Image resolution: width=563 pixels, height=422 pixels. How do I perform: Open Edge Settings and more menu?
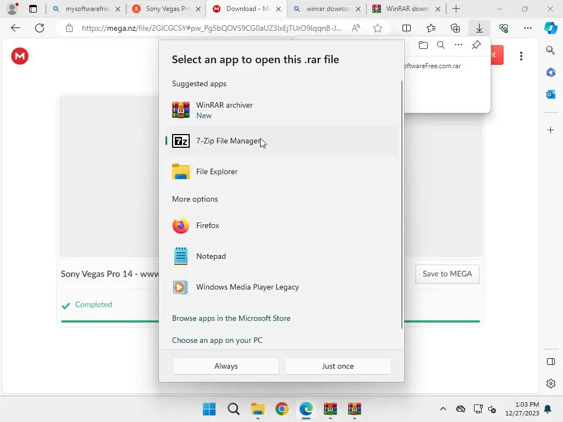(527, 28)
